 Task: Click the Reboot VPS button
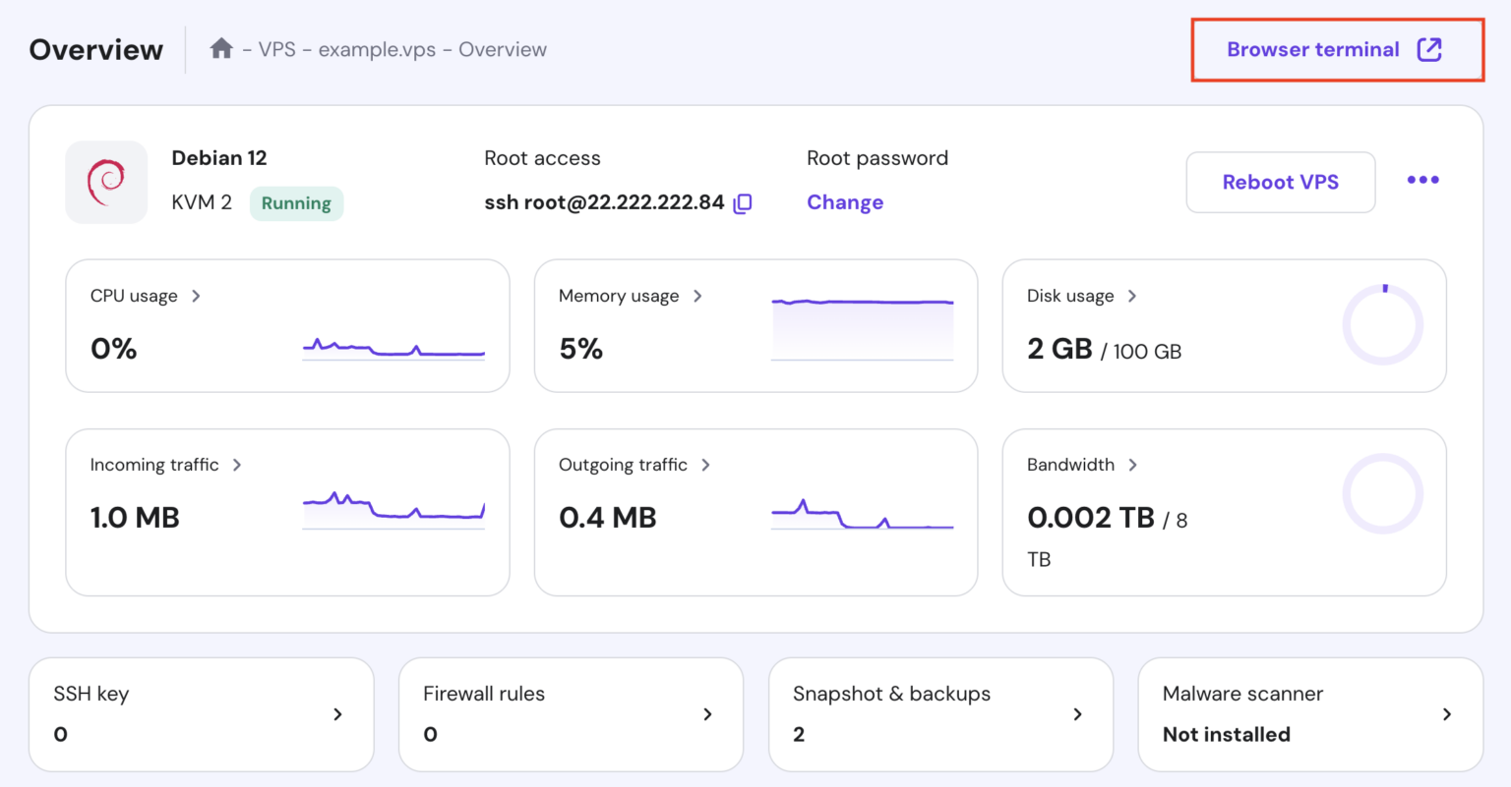pyautogui.click(x=1280, y=182)
